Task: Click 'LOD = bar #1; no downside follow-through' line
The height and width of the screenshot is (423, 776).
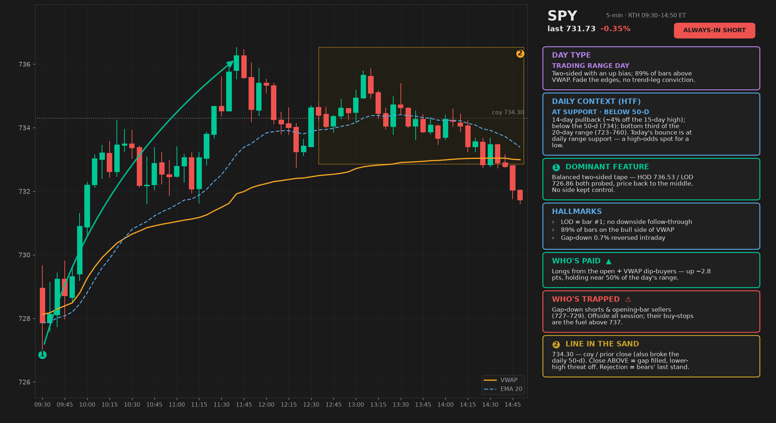Action: [x=626, y=222]
